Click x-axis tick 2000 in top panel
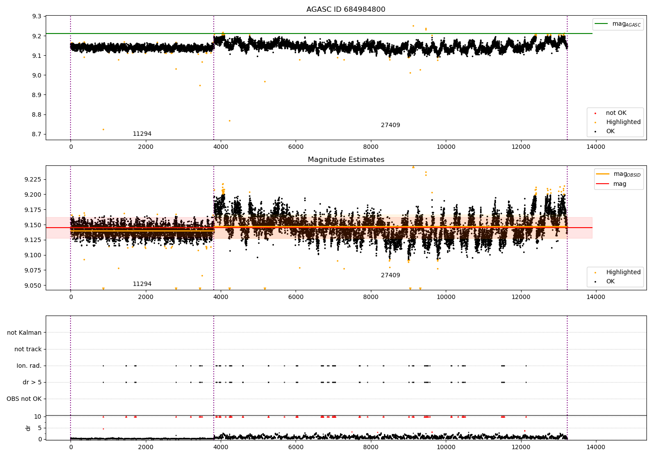 click(x=146, y=147)
